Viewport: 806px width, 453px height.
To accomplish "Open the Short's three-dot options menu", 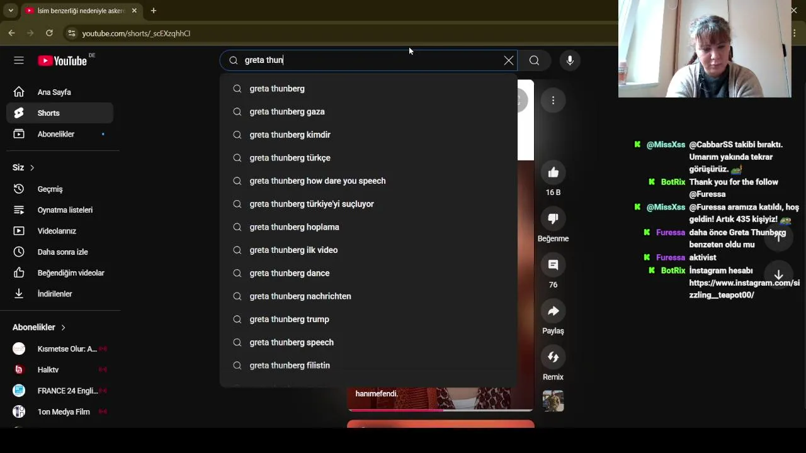I will pos(553,101).
